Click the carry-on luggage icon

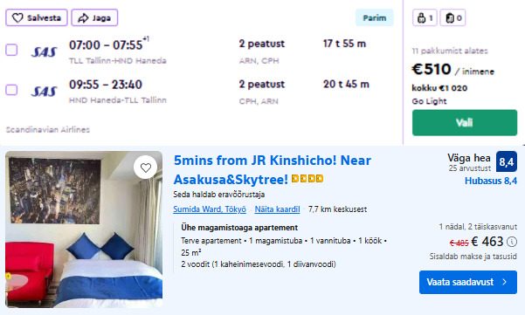click(450, 17)
